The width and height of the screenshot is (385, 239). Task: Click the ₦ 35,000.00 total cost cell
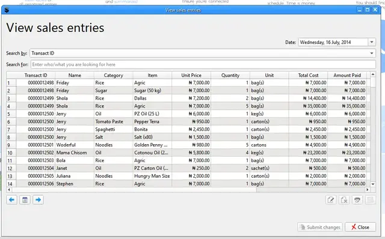point(308,106)
